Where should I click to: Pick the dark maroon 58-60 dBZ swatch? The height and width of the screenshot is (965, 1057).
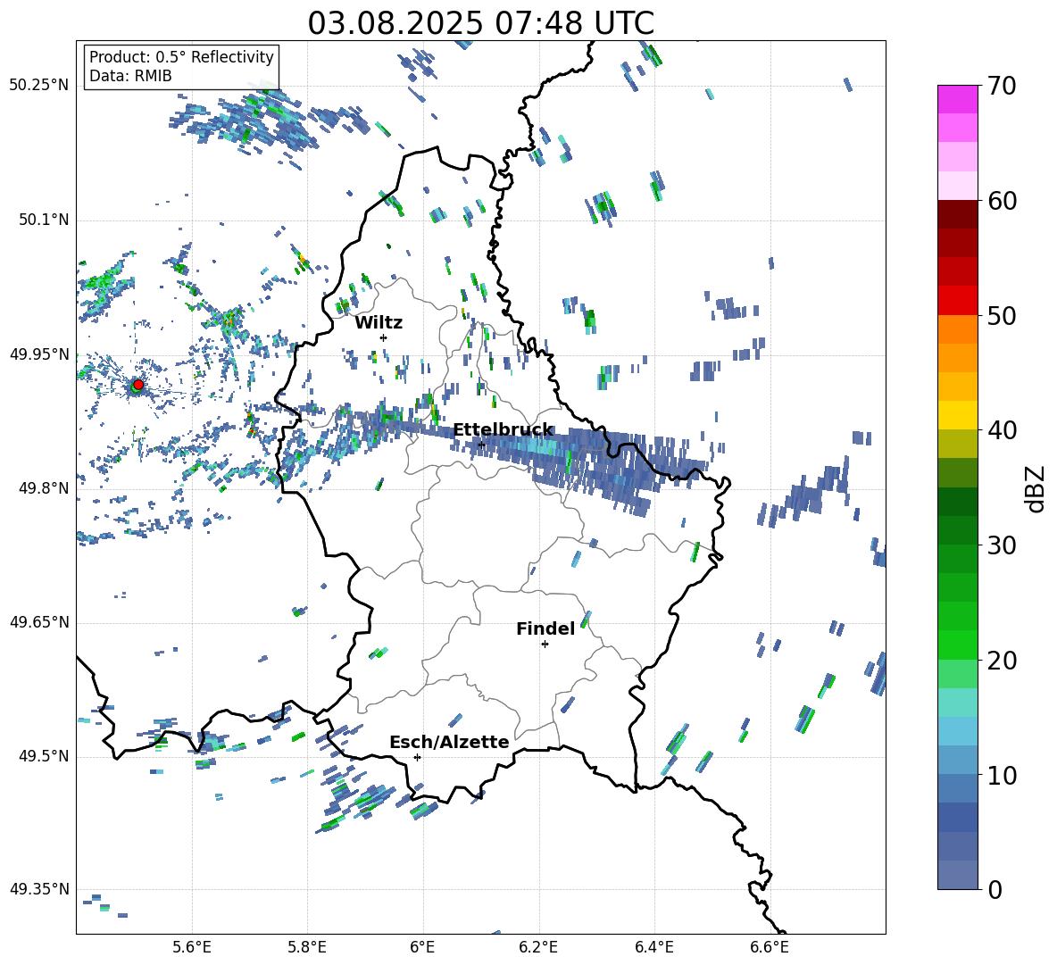pos(957,214)
